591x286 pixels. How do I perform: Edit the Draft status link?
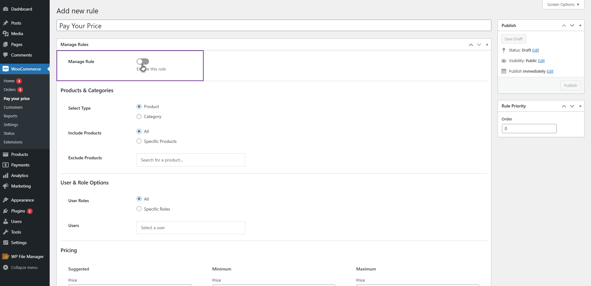click(x=535, y=50)
